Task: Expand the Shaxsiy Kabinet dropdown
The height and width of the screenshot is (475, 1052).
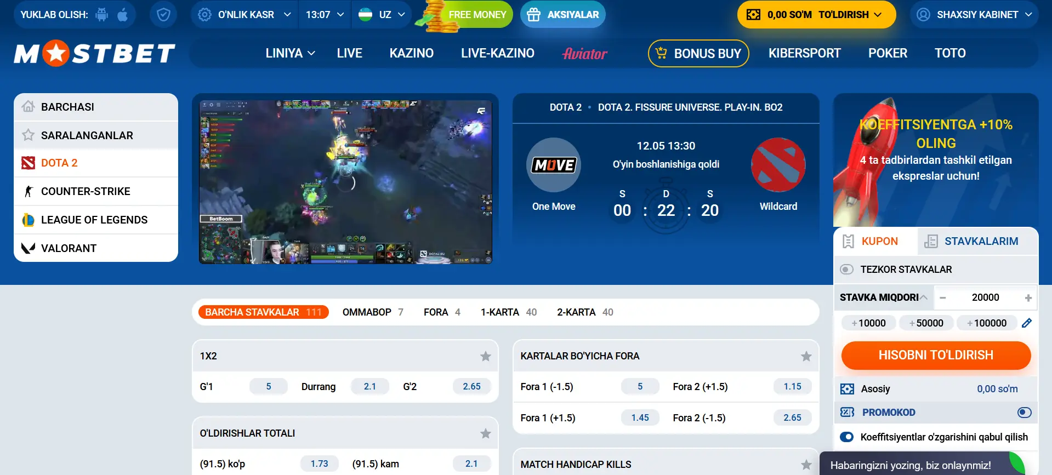Action: [x=1028, y=15]
